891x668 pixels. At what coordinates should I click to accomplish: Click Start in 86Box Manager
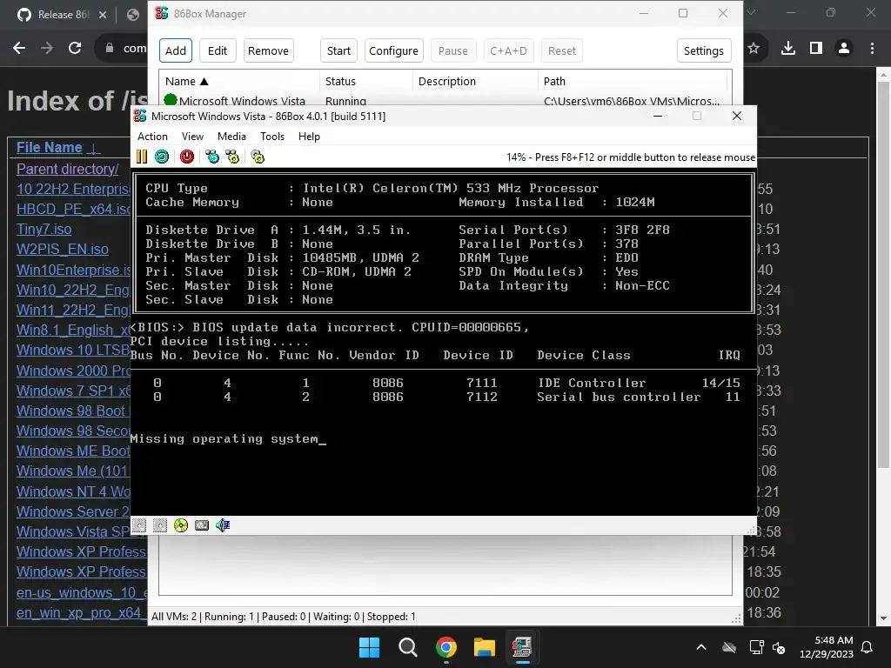[x=338, y=50]
